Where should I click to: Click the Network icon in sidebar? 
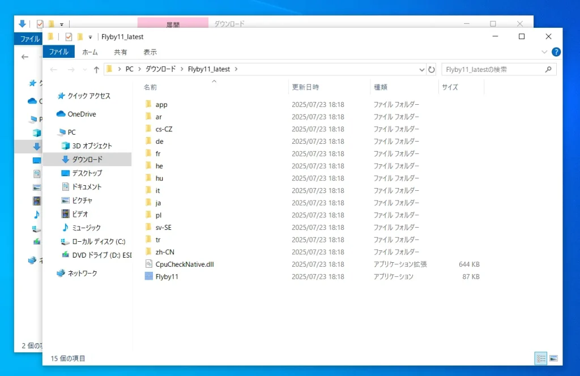pyautogui.click(x=61, y=273)
